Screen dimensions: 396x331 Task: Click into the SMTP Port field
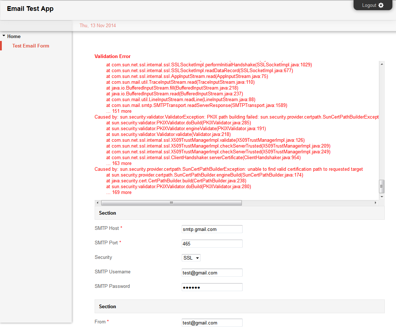point(212,244)
